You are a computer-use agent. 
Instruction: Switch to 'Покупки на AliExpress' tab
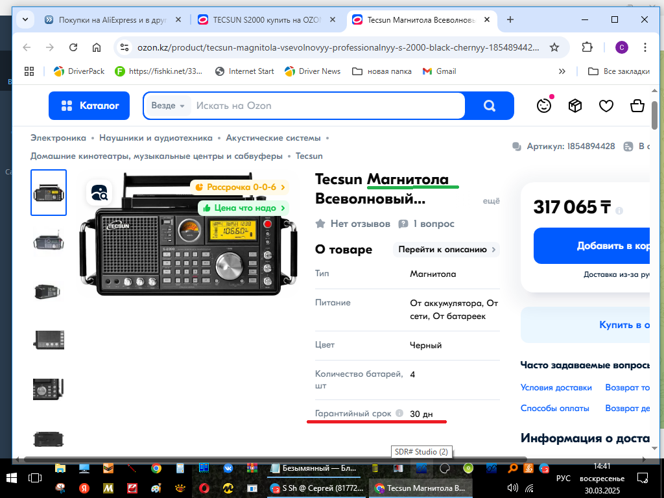tap(112, 20)
